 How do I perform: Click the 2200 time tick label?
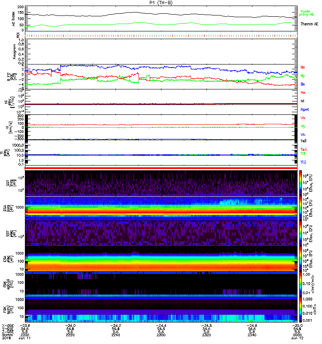[x=24, y=335]
